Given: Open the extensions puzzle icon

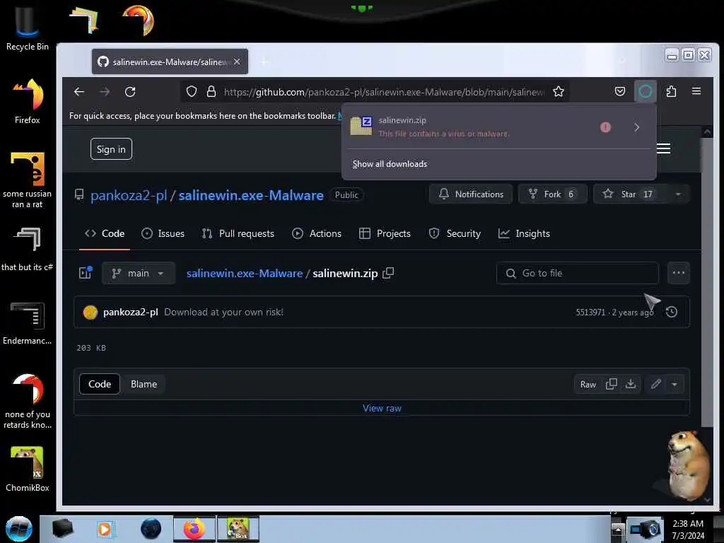Looking at the screenshot, I should pos(671,91).
